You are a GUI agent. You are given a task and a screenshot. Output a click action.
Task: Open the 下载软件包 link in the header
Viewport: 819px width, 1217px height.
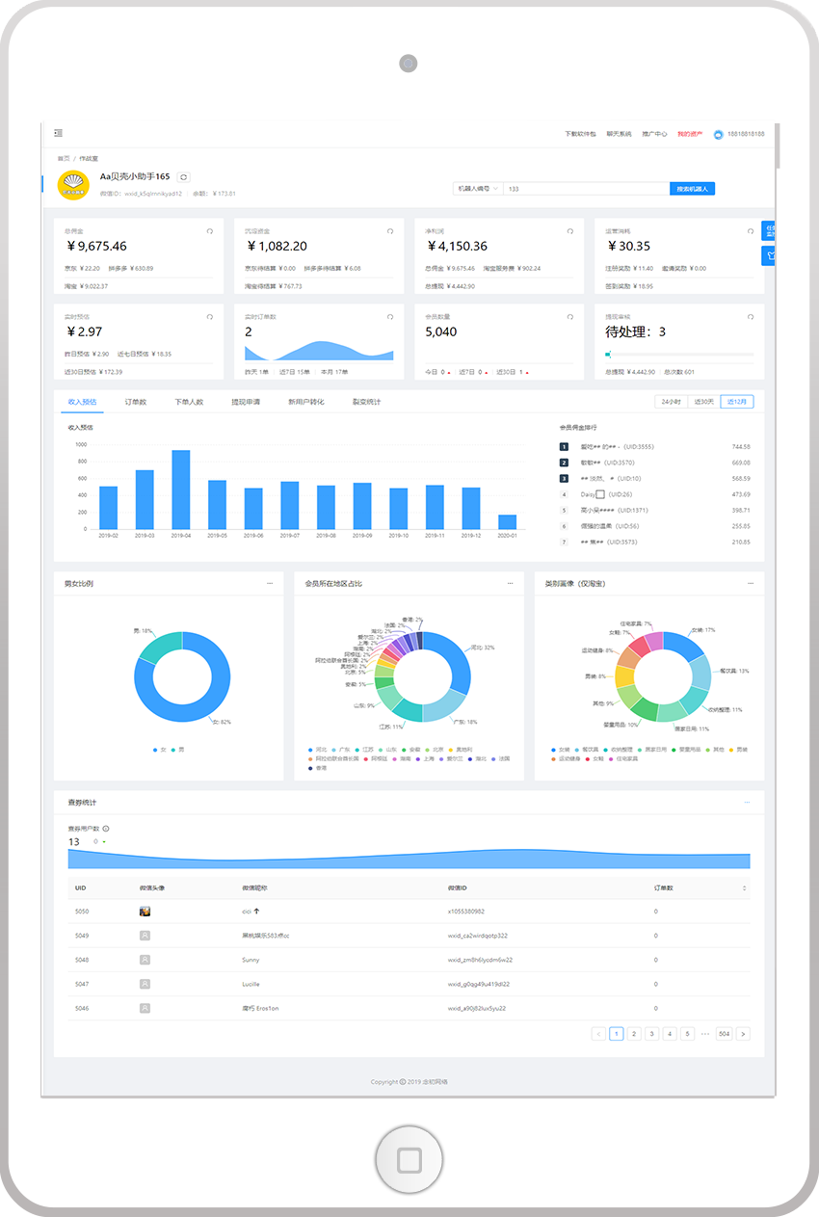[x=580, y=134]
